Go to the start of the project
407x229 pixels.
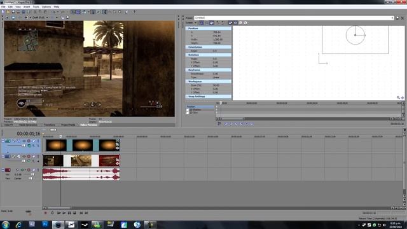point(81,213)
